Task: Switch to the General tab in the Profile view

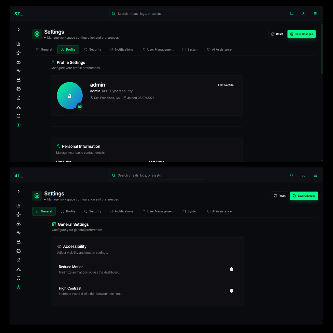Action: [44, 49]
